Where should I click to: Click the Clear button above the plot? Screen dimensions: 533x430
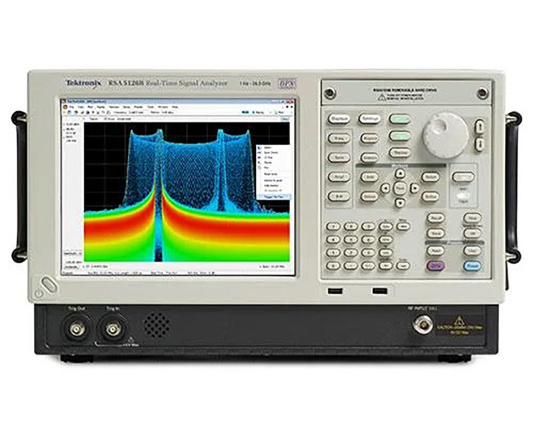tap(286, 119)
